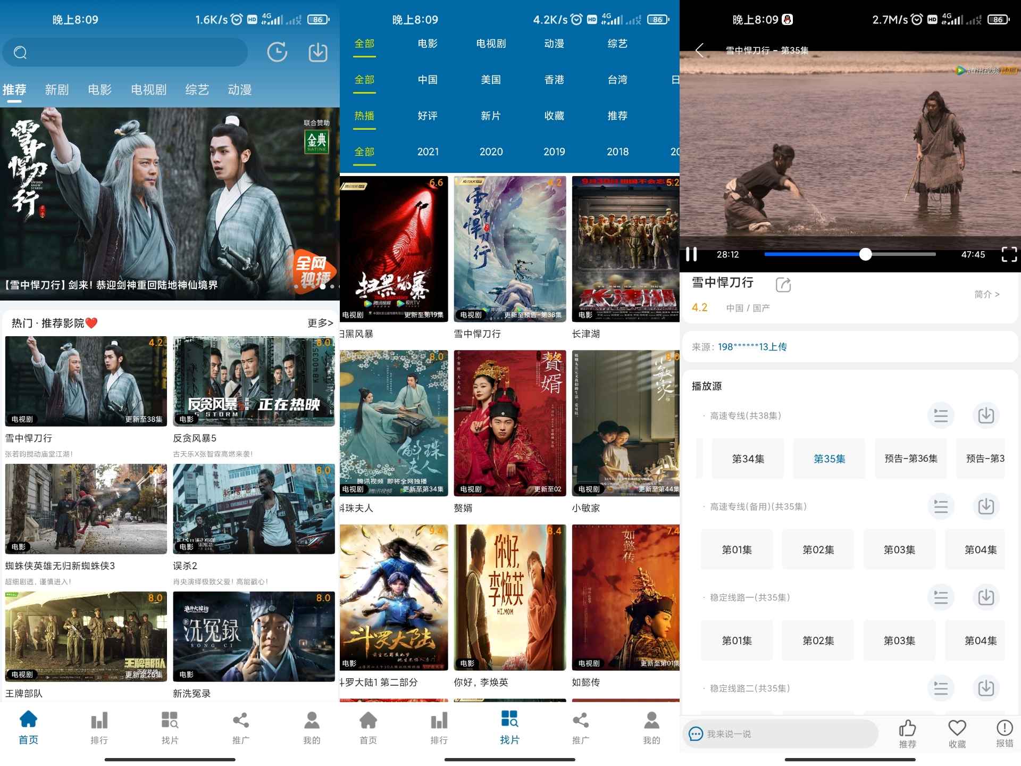Open downloads icon in top search bar

pos(318,52)
